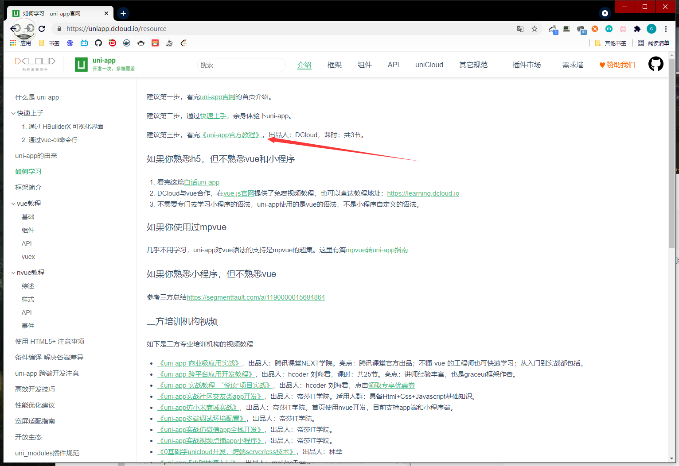Reload the page with the refresh icon

pos(42,28)
